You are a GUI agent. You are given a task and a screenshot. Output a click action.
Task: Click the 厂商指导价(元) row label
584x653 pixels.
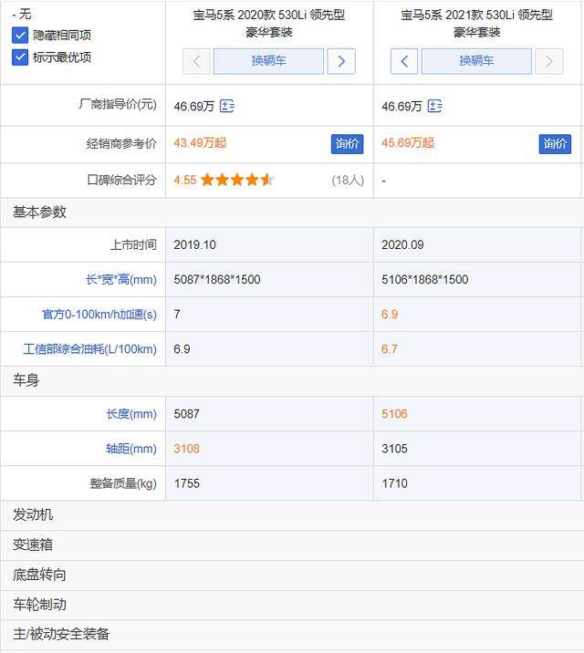(118, 104)
